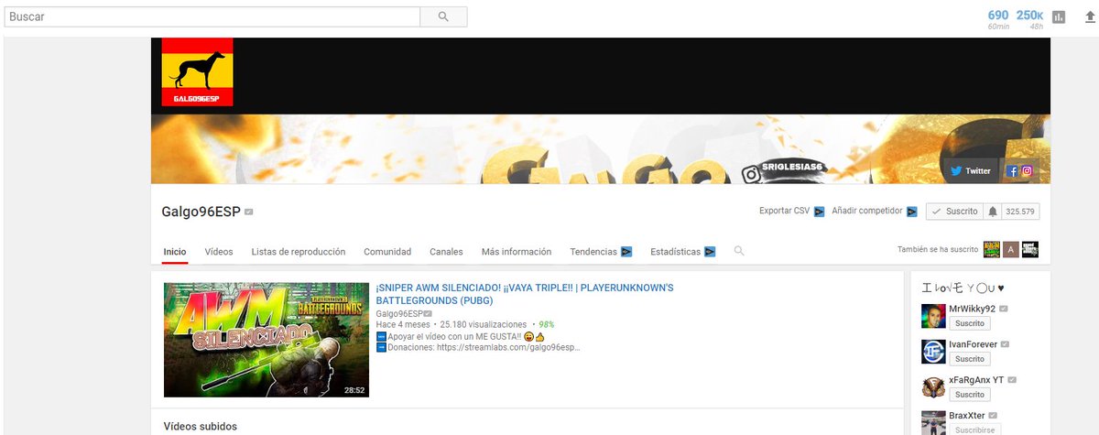Click the vidIQ icon next to Exportar CSV
The width and height of the screenshot is (1099, 435).
click(820, 212)
